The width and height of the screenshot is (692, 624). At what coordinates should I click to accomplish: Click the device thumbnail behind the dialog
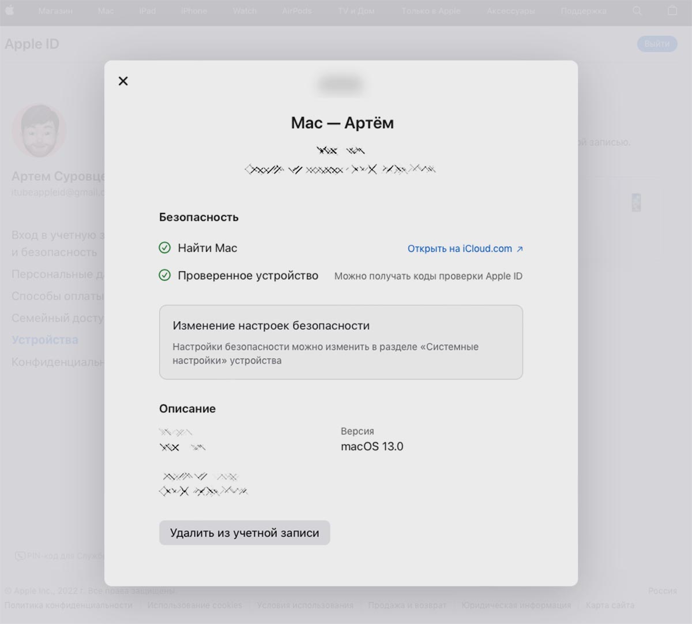click(x=636, y=202)
